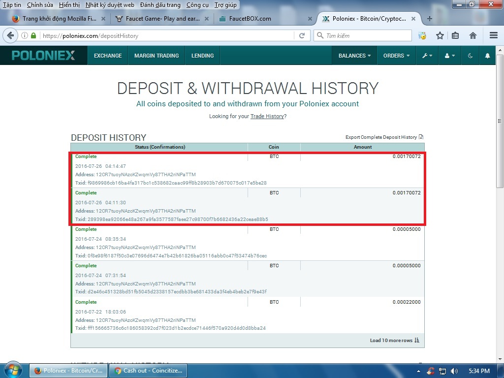Image resolution: width=504 pixels, height=378 pixels.
Task: Go to Firefox home page
Action: [x=473, y=35]
